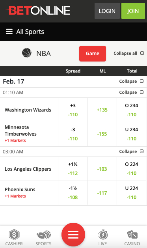Click the red Game filter button
This screenshot has height=248, width=147.
click(93, 54)
